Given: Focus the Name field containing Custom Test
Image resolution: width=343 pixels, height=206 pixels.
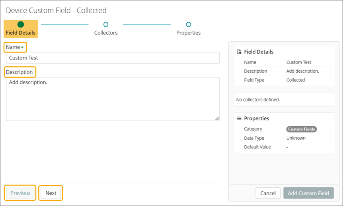Looking at the screenshot, I should coord(113,58).
